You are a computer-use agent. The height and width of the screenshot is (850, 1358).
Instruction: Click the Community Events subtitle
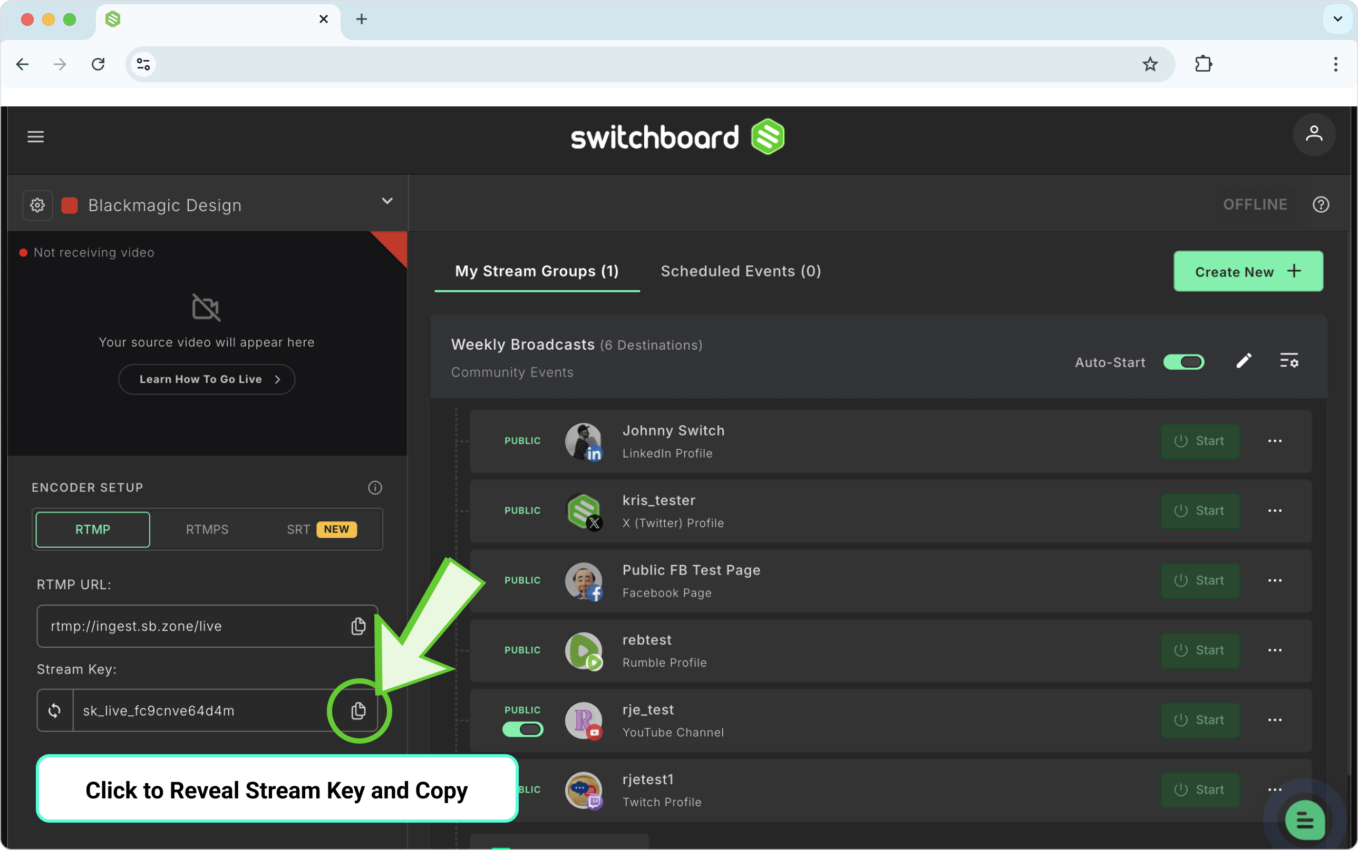(x=512, y=372)
